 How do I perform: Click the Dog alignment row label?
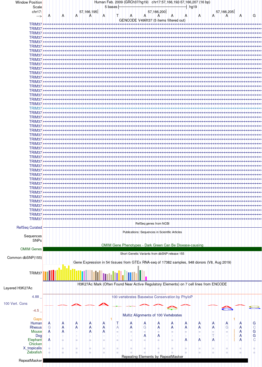(x=39, y=335)
